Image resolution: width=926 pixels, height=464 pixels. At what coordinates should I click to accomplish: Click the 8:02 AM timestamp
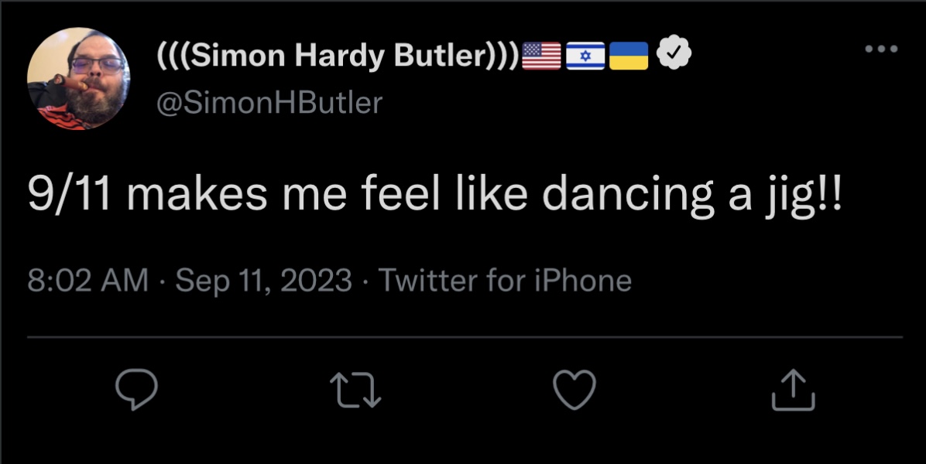[x=87, y=280]
